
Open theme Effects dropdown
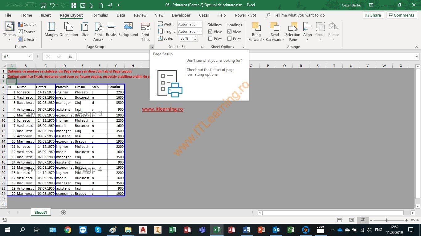(27, 39)
